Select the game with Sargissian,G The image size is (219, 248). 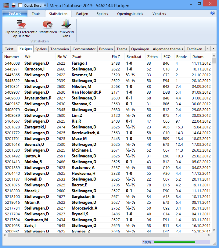[x=107, y=196]
